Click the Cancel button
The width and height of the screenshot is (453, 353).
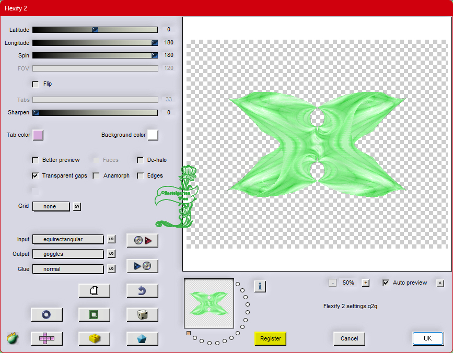click(x=349, y=338)
